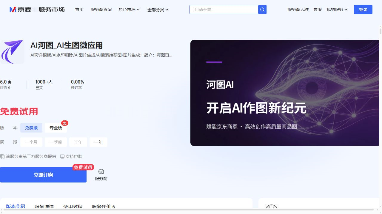This screenshot has width=382, height=214.
Task: Click the 免费试用 red tag badge
Action: (83, 167)
